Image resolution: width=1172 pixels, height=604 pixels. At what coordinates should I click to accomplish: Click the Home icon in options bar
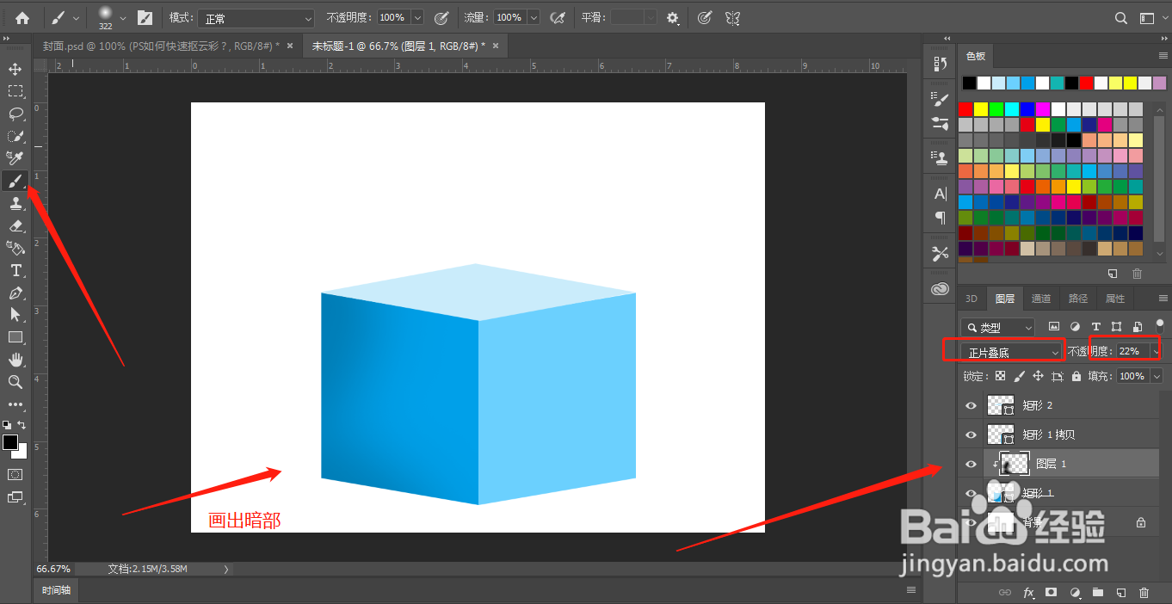pyautogui.click(x=22, y=17)
